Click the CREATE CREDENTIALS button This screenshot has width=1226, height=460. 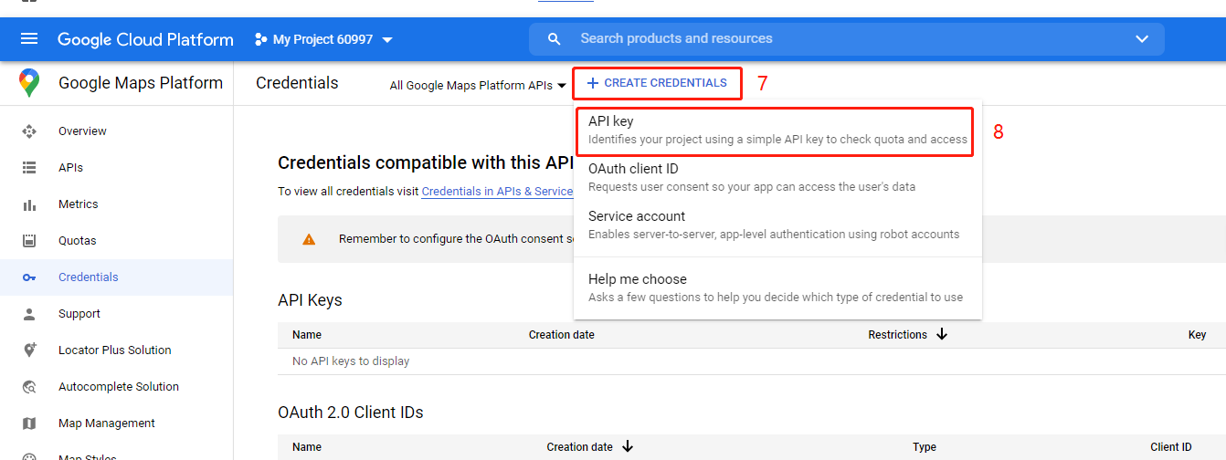(657, 83)
